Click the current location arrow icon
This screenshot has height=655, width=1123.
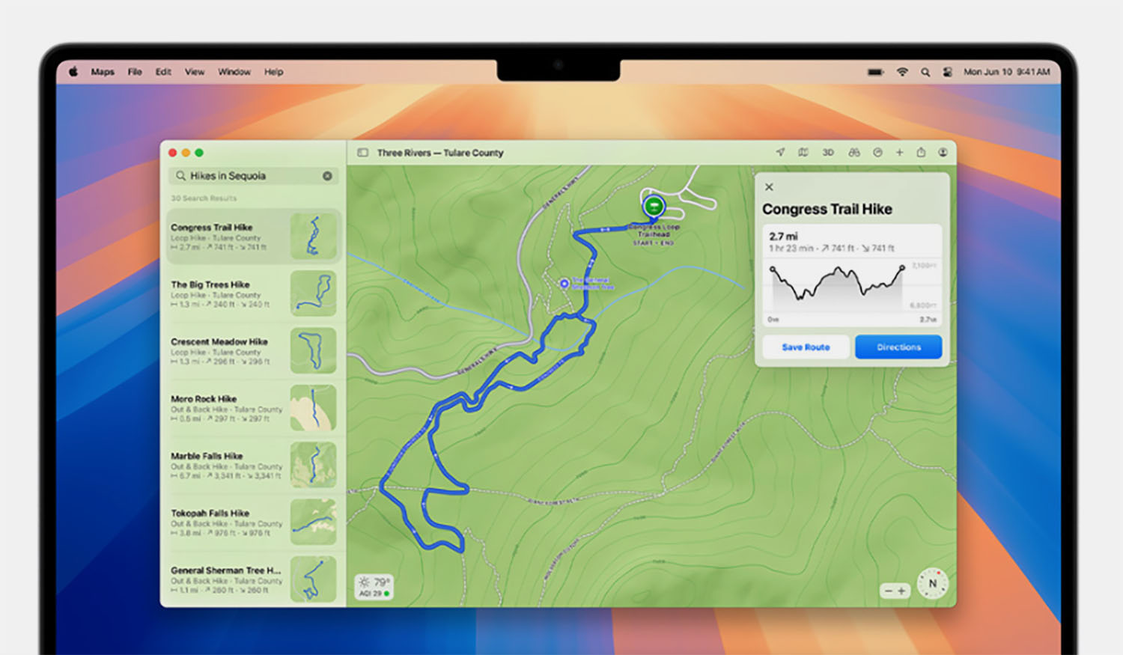(780, 152)
